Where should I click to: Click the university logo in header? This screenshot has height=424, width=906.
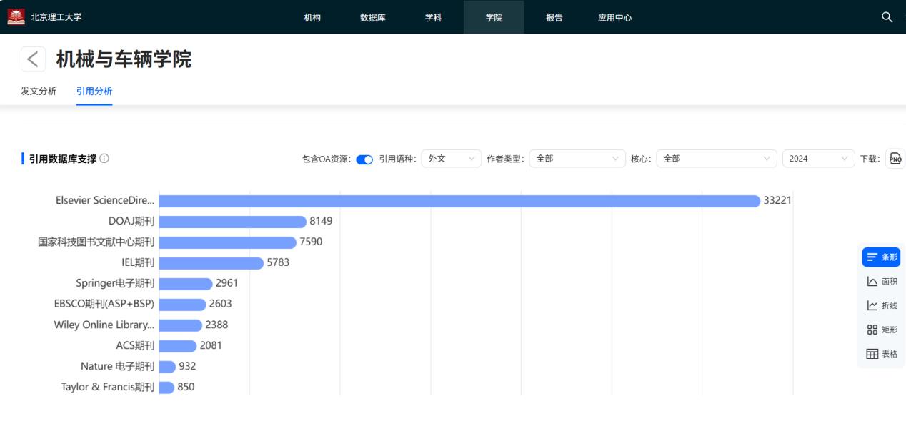pos(16,17)
